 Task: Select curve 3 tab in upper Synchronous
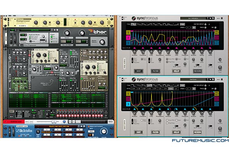pyautogui.click(x=128, y=43)
